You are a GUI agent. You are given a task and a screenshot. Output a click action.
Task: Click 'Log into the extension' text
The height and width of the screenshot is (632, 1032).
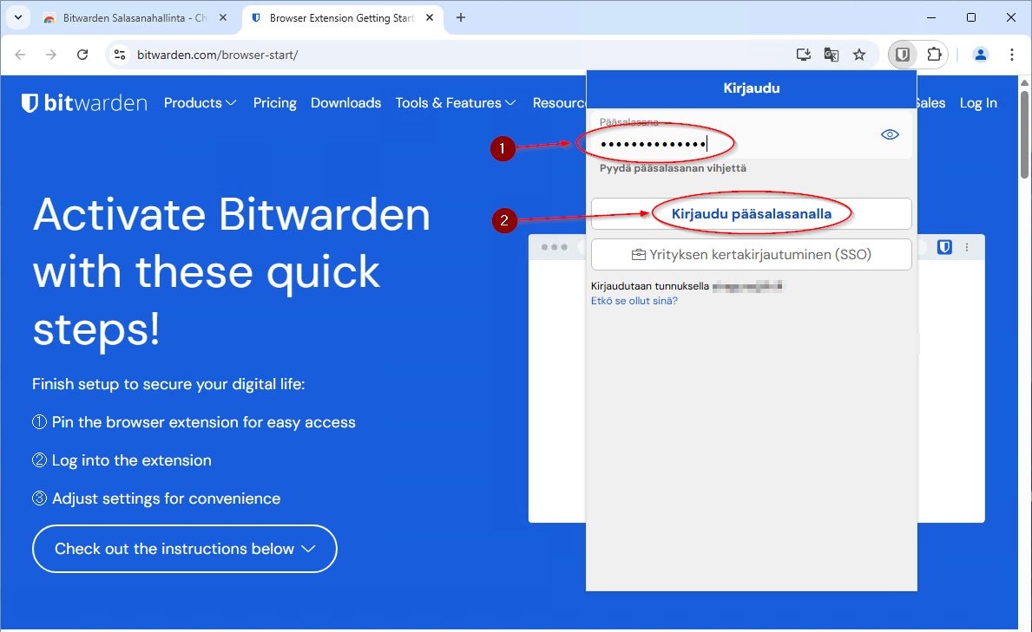[x=132, y=460]
